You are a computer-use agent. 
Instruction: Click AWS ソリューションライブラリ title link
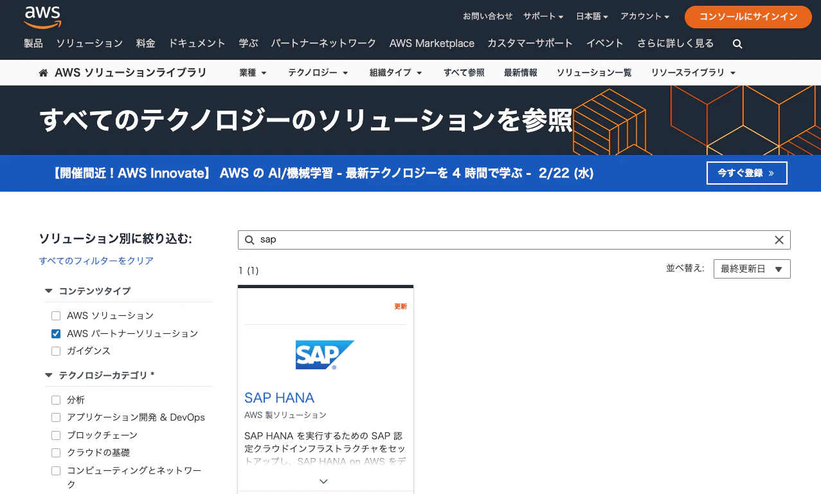[131, 73]
